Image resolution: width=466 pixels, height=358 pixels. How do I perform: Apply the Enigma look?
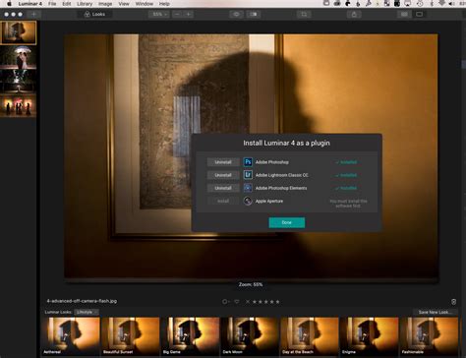[x=370, y=336]
